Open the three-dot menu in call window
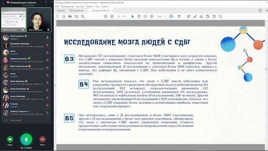 coord(3,3)
